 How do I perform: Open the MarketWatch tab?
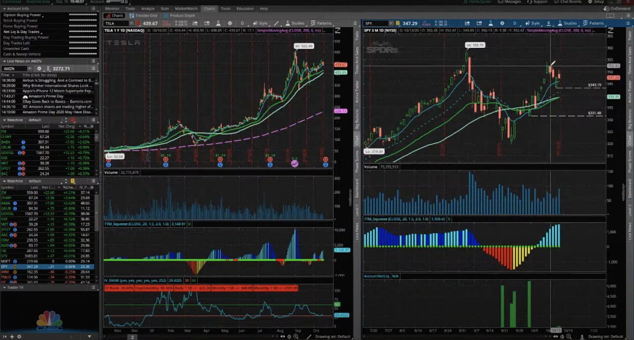[x=186, y=9]
